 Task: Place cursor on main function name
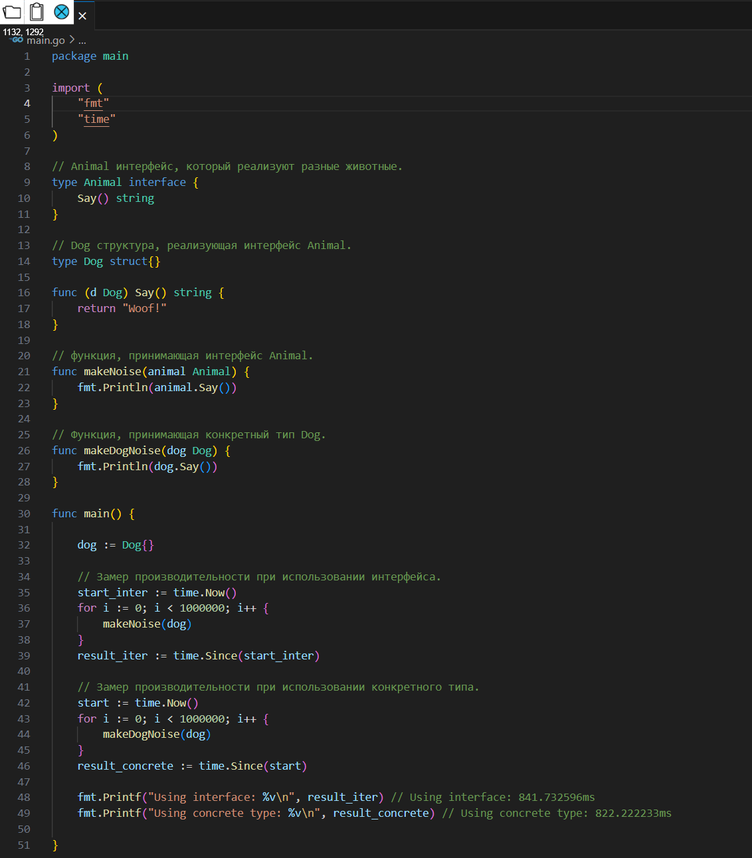(x=96, y=513)
